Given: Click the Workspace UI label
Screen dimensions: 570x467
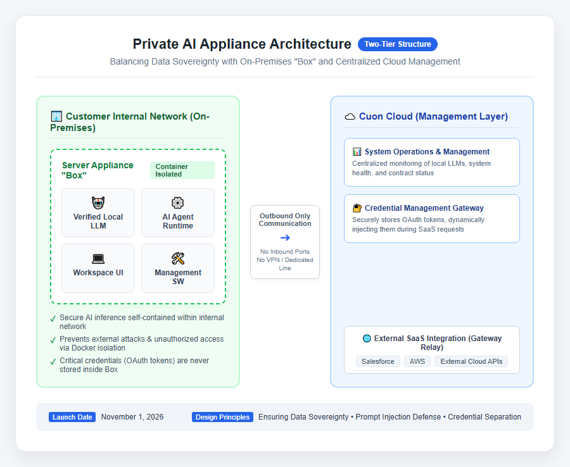Looking at the screenshot, I should tap(98, 273).
